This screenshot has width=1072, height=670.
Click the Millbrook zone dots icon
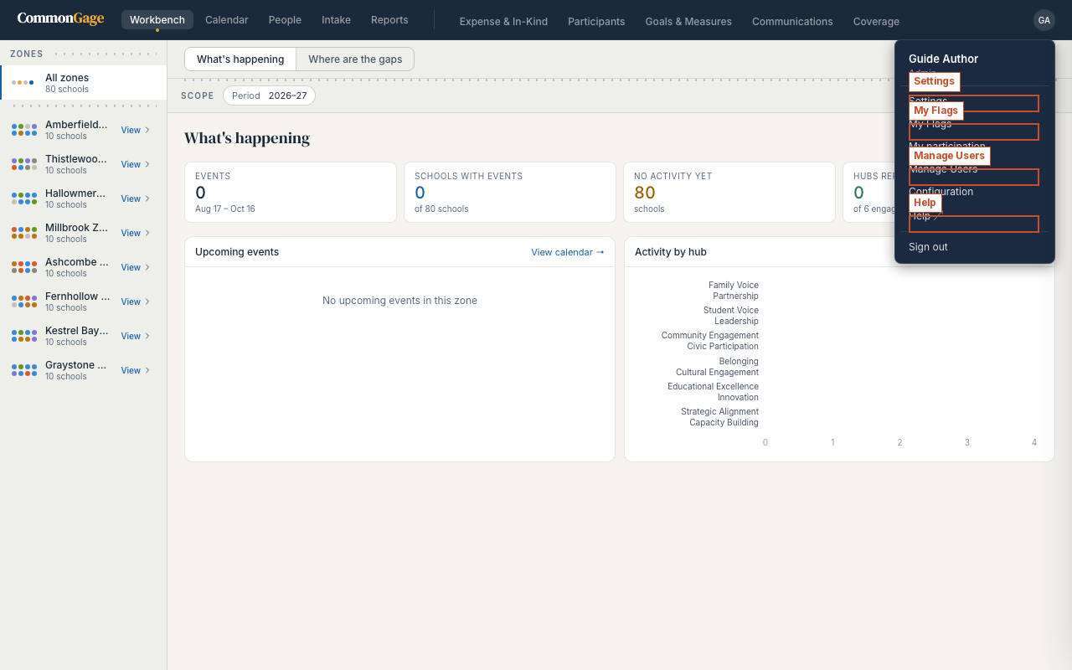(x=24, y=233)
